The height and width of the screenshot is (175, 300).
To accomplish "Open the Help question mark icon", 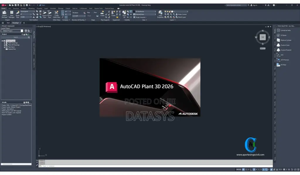I will coord(274,5).
